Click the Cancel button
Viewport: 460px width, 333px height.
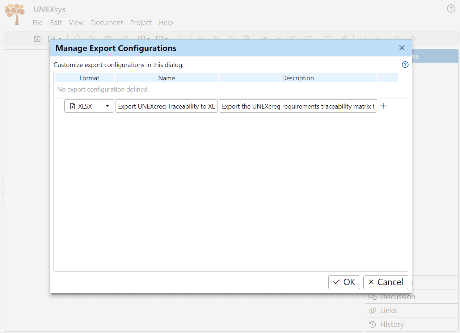386,282
